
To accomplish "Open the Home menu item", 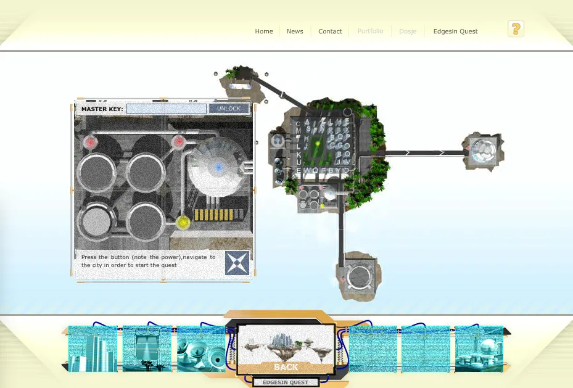I will click(264, 31).
